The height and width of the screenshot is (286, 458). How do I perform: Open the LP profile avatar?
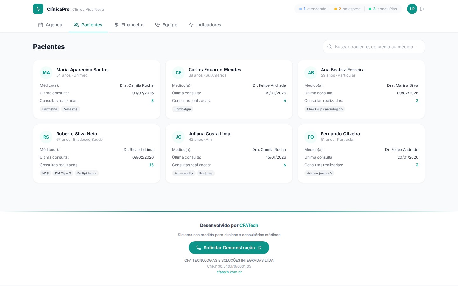[412, 9]
